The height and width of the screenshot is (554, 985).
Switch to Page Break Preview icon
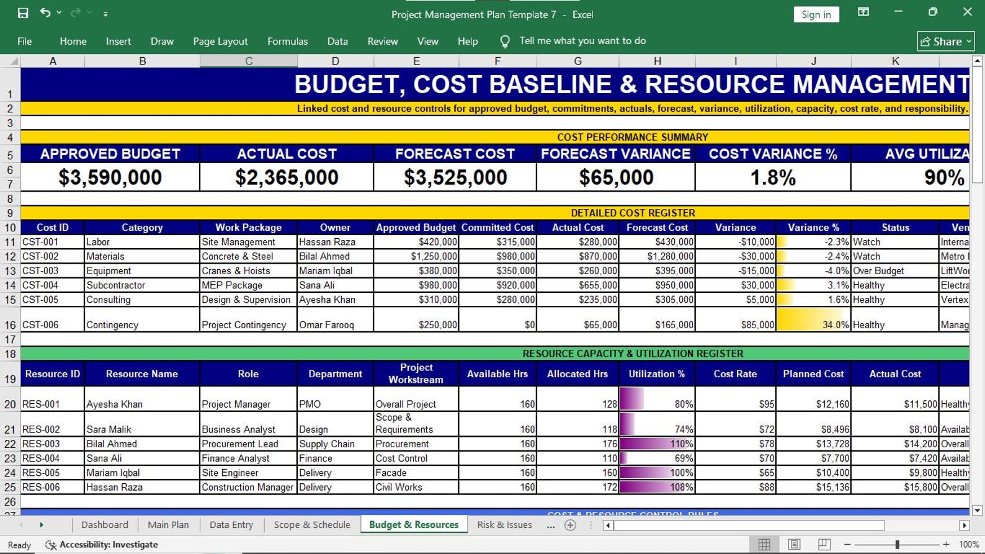click(824, 544)
